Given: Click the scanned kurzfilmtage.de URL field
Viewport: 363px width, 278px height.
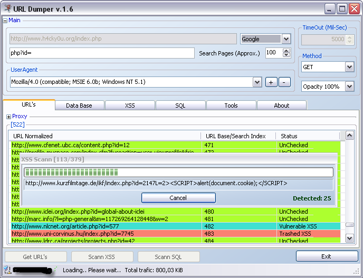Looking at the screenshot, I should tap(178, 184).
